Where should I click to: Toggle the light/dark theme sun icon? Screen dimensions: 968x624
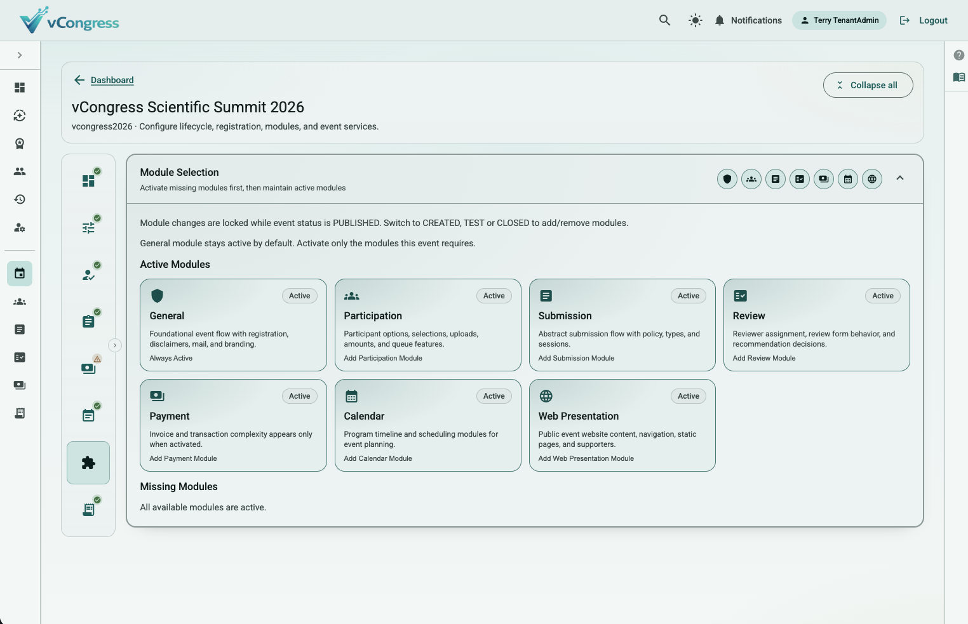(696, 20)
